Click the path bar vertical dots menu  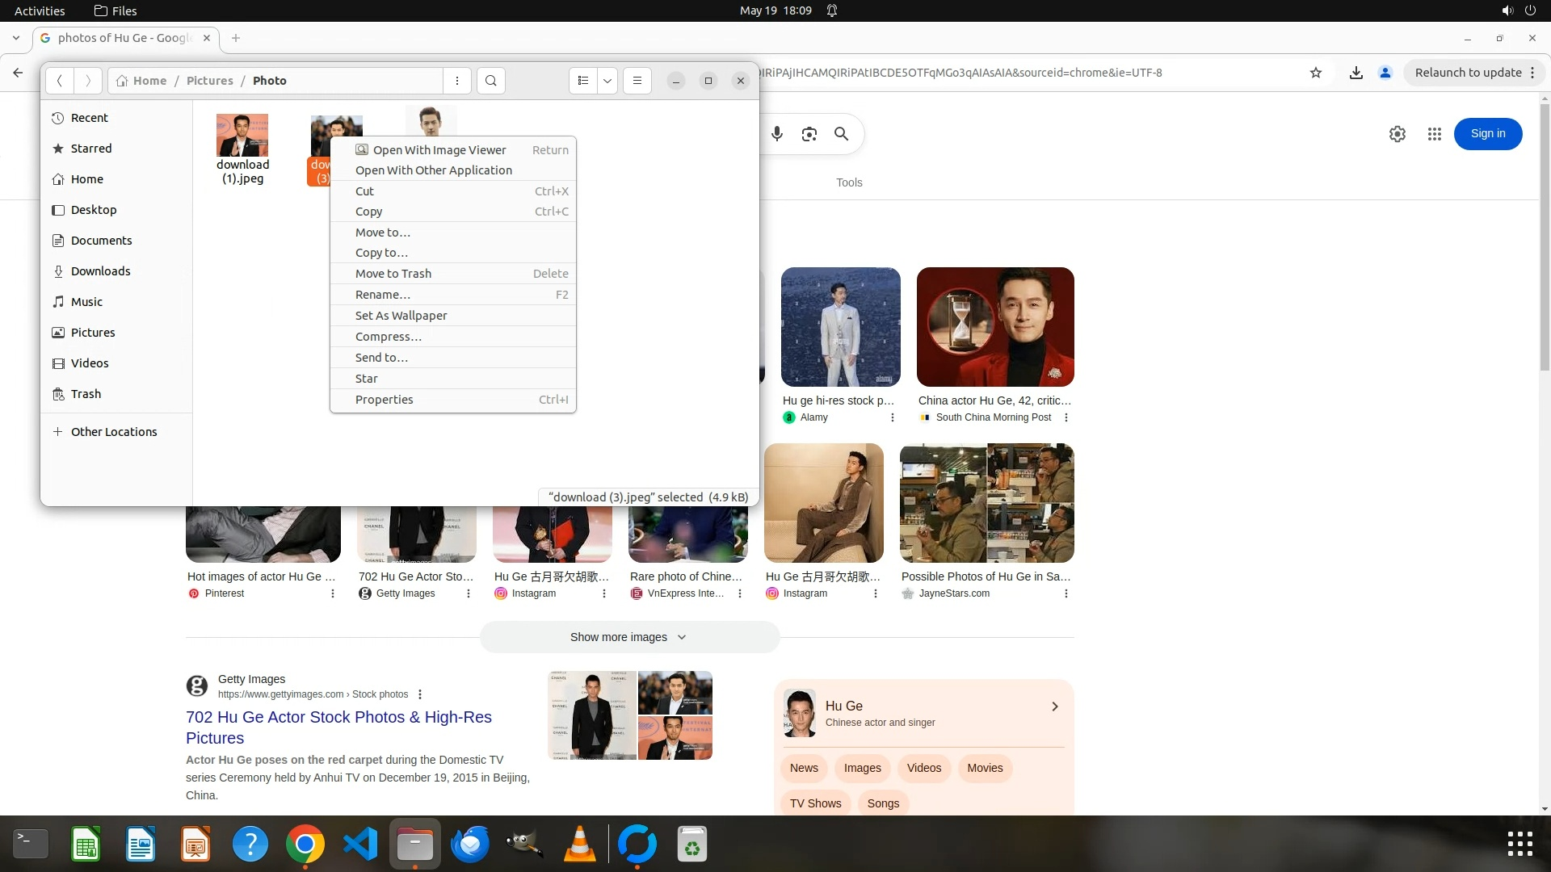(x=457, y=81)
